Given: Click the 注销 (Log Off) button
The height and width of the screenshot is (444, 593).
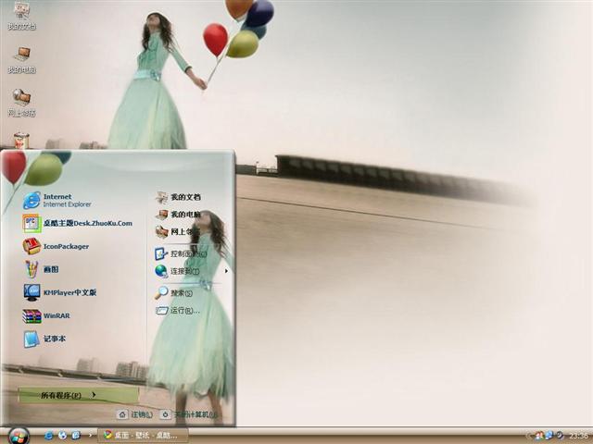Looking at the screenshot, I should [x=134, y=415].
